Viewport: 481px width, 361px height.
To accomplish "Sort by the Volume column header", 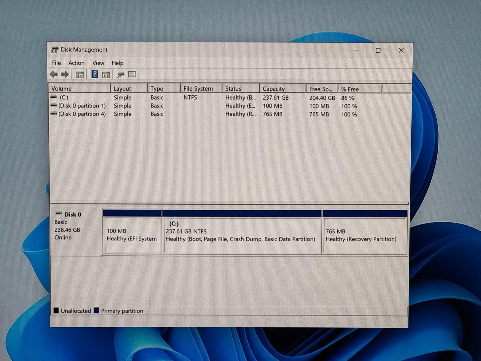I will pyautogui.click(x=79, y=88).
